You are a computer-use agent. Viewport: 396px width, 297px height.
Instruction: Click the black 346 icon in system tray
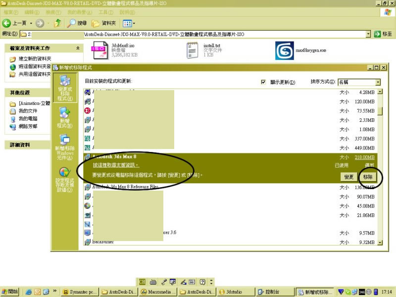point(362,292)
